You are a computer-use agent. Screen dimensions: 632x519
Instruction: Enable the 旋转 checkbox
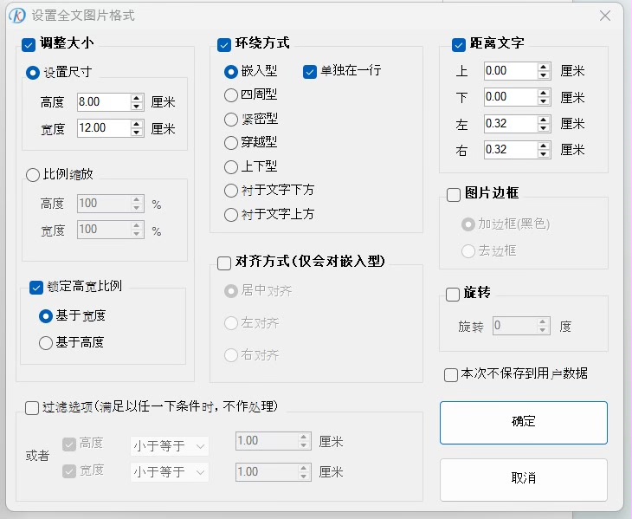(453, 294)
